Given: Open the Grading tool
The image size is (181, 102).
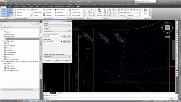Looking at the screenshot, I should [35, 15].
